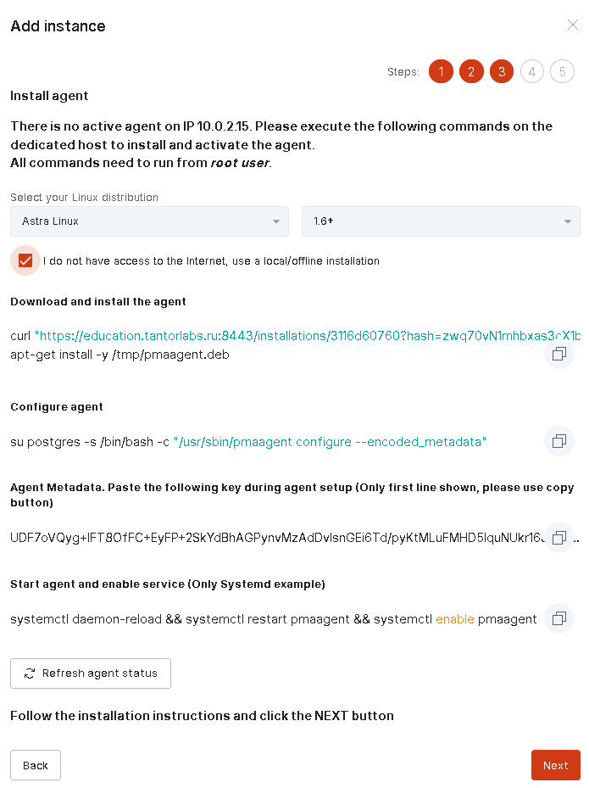Click the Back button

pyautogui.click(x=36, y=765)
